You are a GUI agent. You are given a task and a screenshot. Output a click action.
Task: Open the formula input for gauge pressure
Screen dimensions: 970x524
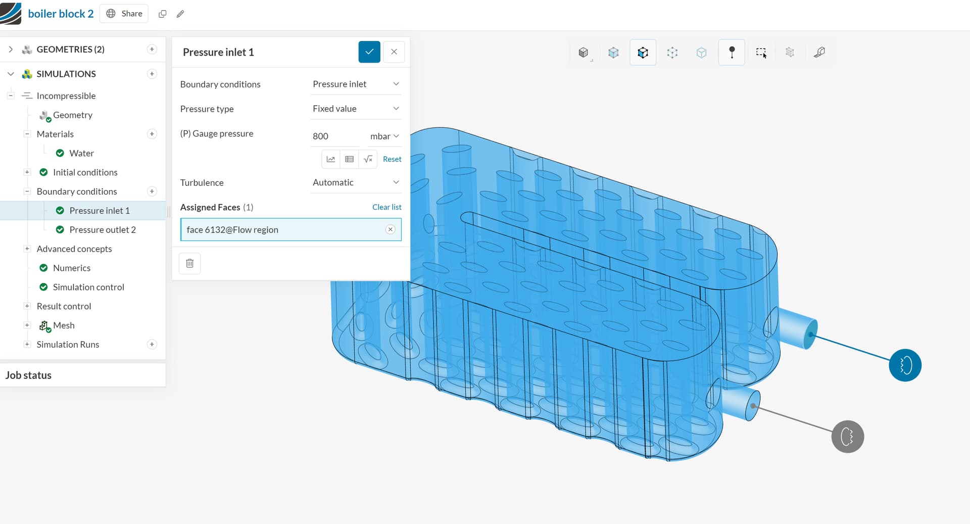coord(368,159)
